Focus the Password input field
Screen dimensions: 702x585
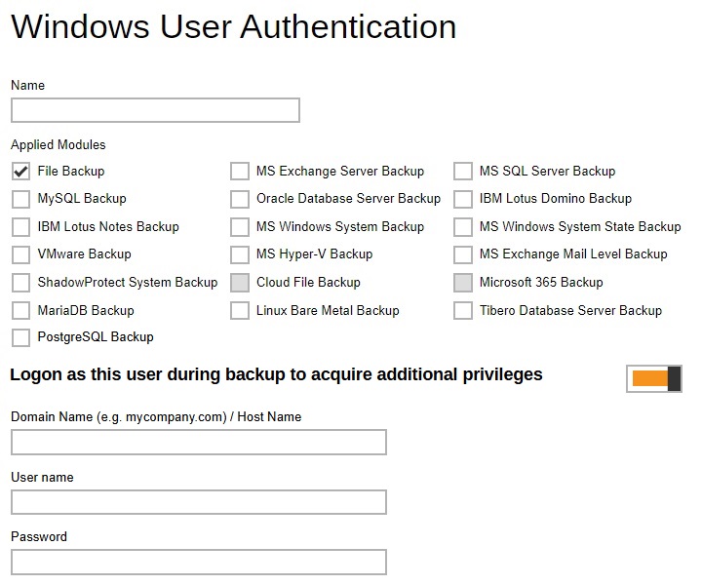click(x=199, y=563)
